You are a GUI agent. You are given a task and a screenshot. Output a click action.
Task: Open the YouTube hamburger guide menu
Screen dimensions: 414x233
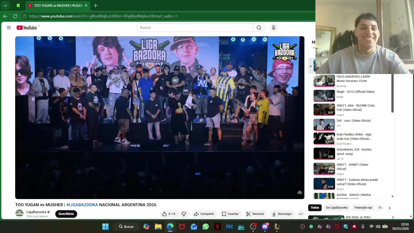pos(9,28)
